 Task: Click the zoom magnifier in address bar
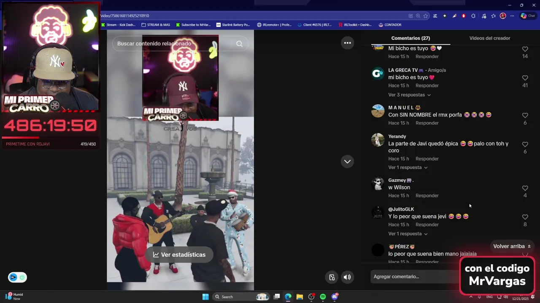click(x=418, y=16)
